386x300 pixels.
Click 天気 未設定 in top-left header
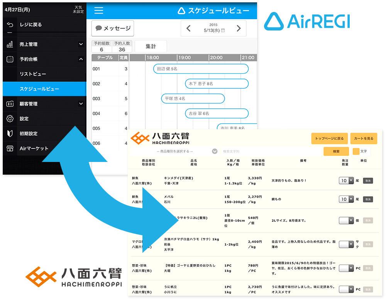pyautogui.click(x=78, y=9)
